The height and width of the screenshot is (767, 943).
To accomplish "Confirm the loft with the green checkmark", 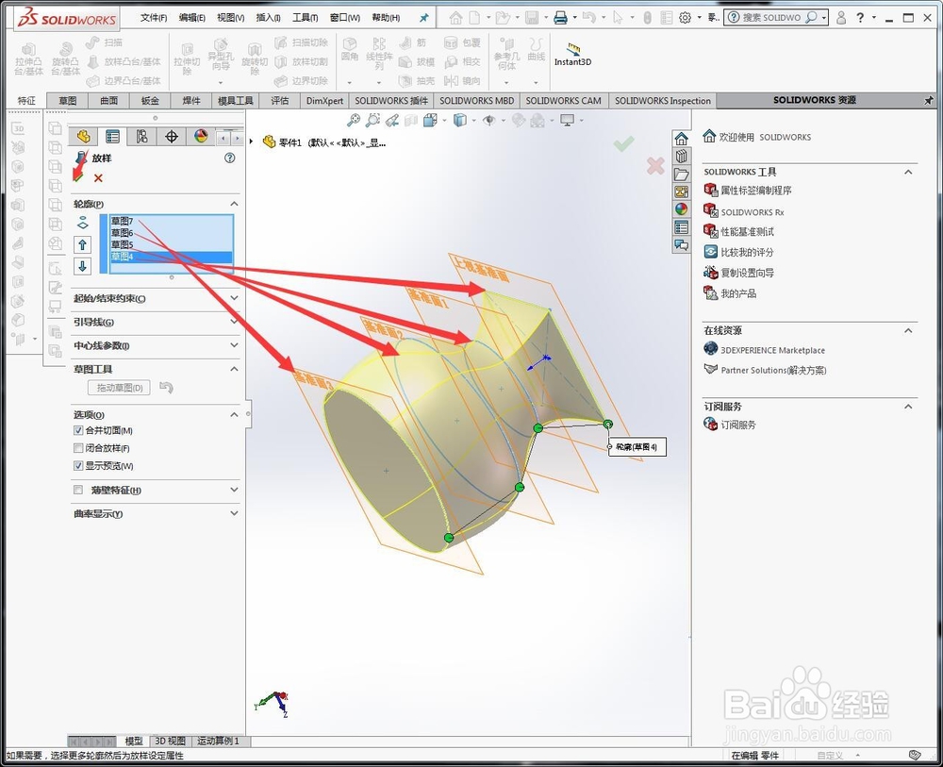I will click(x=78, y=177).
